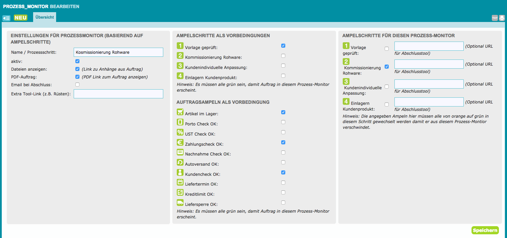This screenshot has height=238, width=507.
Task: Click the percent icon next to UST Check
Action: (180, 132)
